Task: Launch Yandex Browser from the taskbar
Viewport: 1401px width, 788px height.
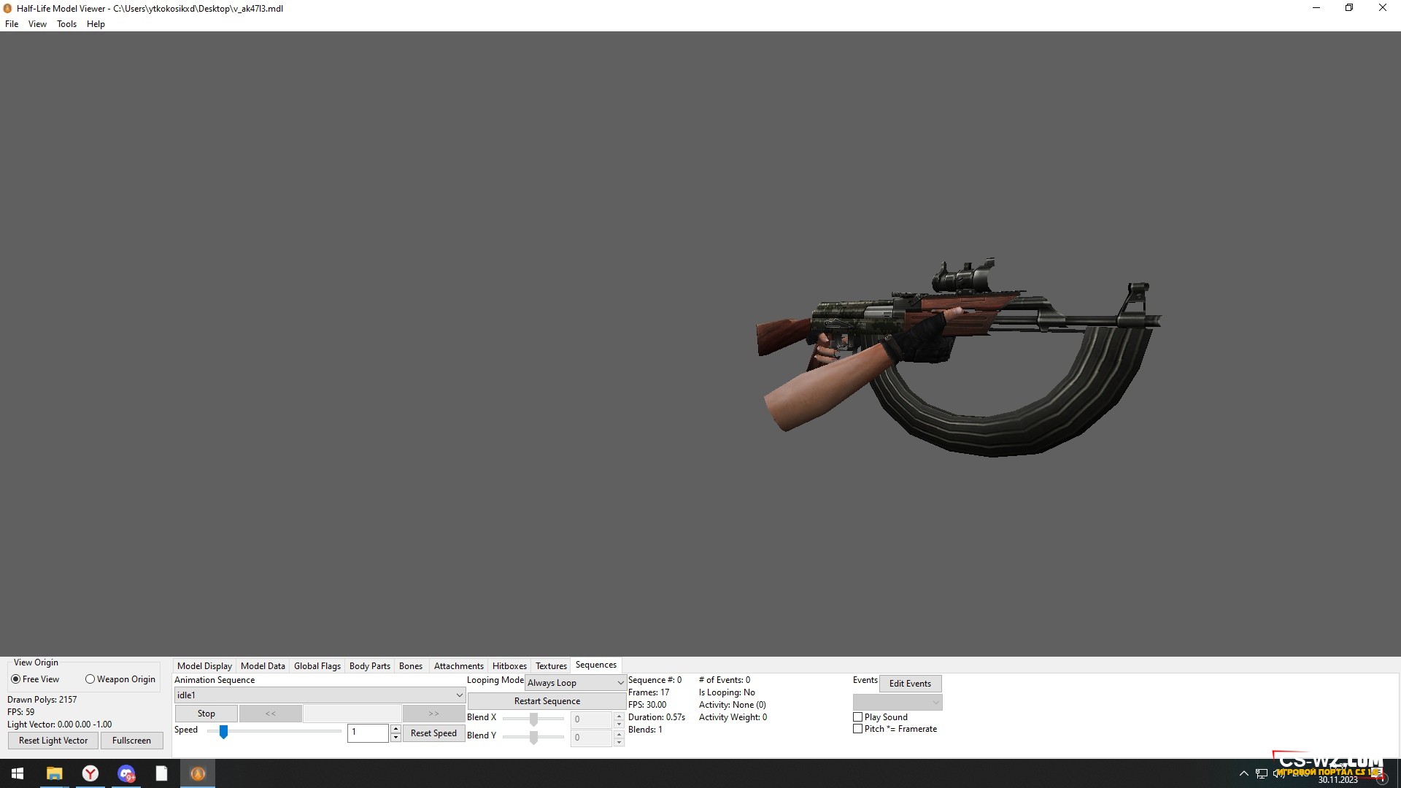Action: pyautogui.click(x=90, y=773)
